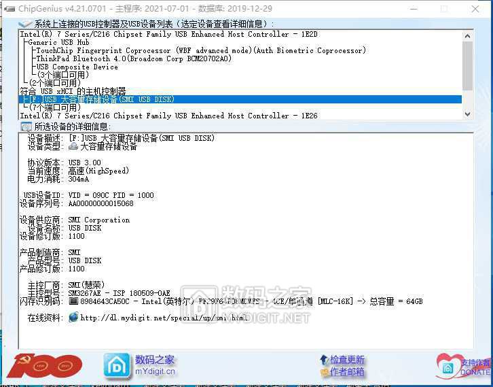493x387 pixels.
Task: Click the SMI(慧荣) controller vendor value
Action: point(86,285)
